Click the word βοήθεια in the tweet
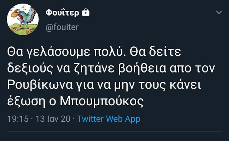The image size is (229, 141). pyautogui.click(x=142, y=68)
